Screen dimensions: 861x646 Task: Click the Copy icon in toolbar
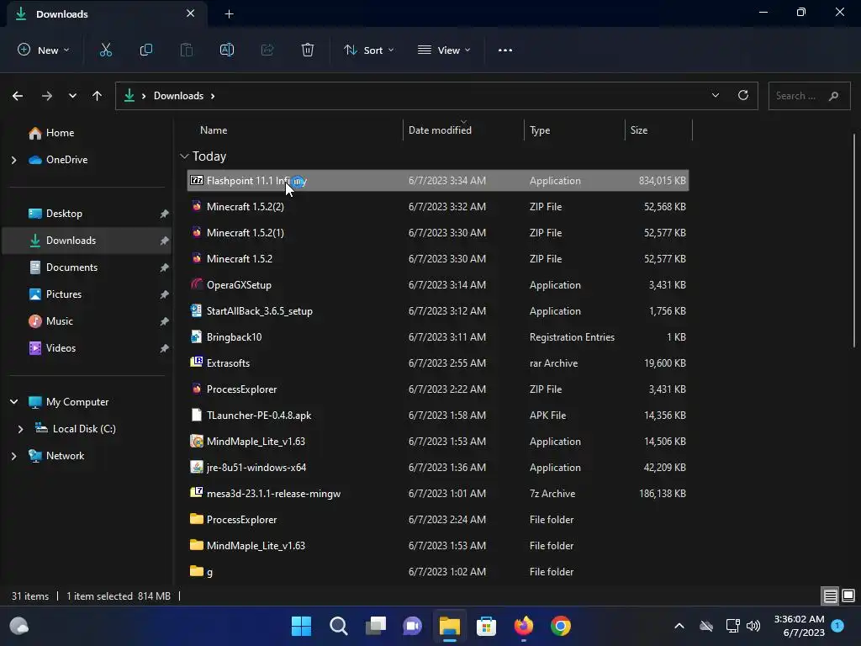(x=146, y=50)
